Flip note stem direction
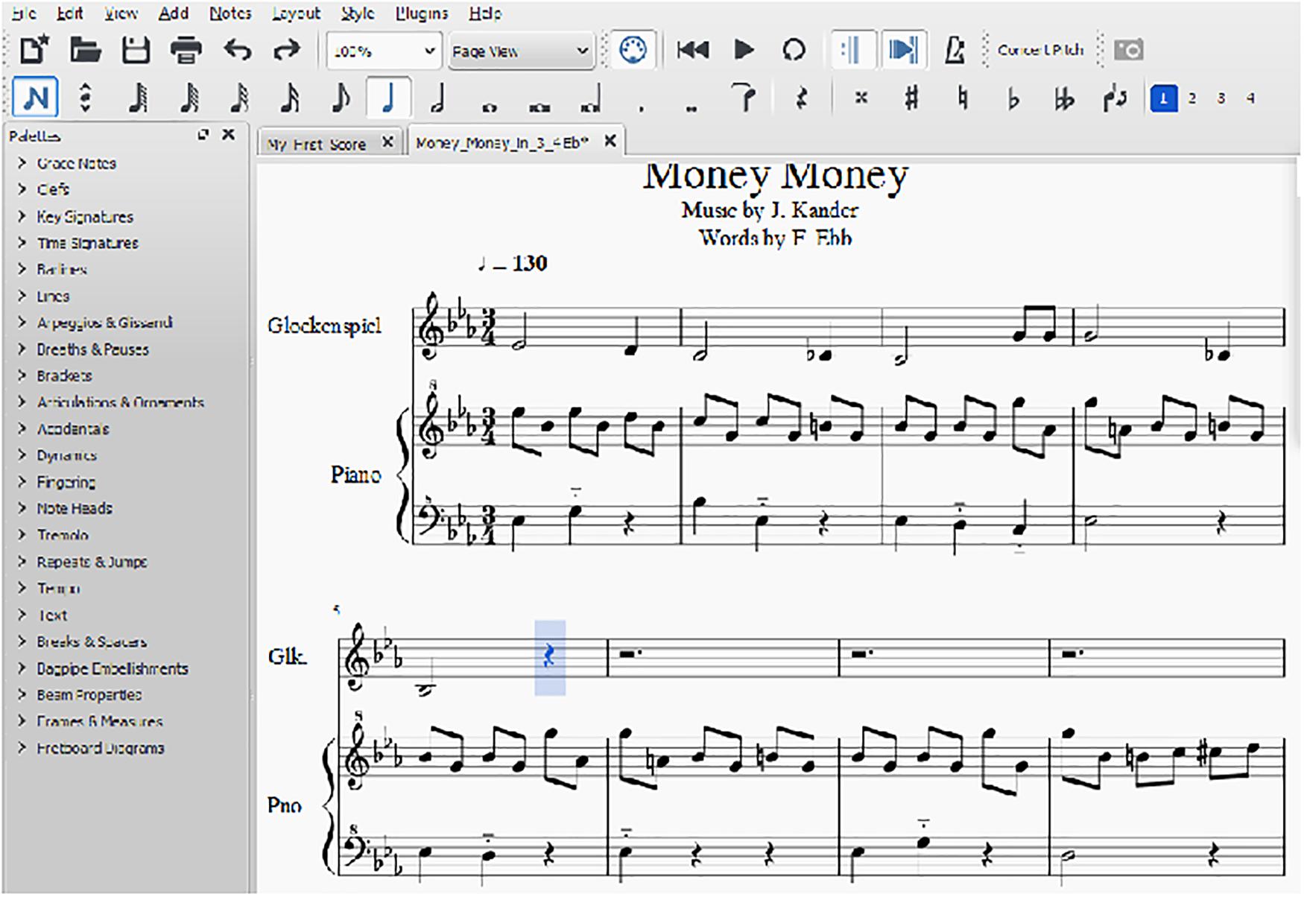Screen dimensions: 1304x897 pos(1115,98)
